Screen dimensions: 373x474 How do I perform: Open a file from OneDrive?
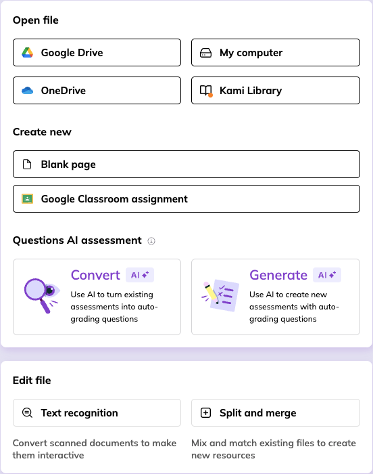tap(97, 90)
